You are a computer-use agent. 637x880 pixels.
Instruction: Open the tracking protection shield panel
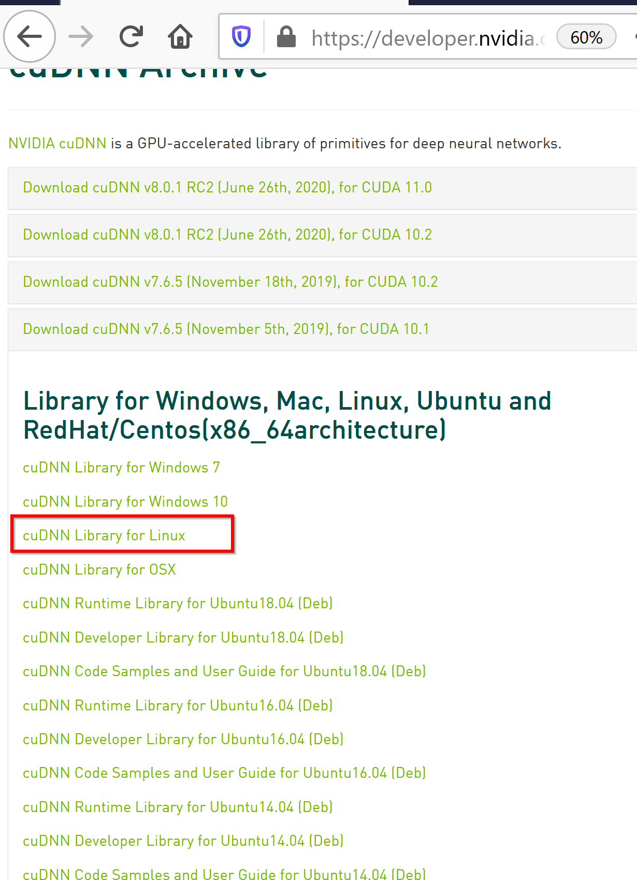[241, 37]
